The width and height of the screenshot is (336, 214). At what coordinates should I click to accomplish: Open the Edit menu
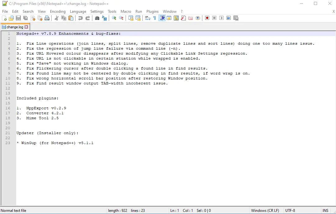pos(15,11)
